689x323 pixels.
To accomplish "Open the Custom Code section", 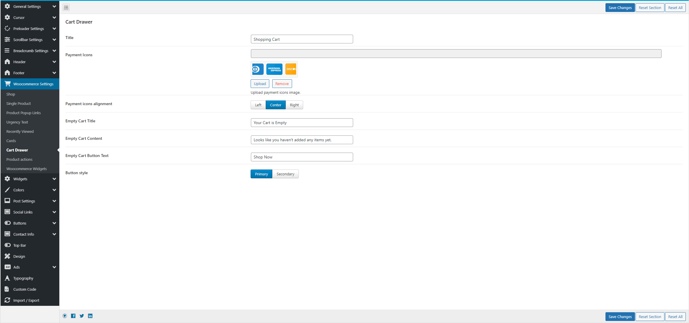I will point(25,289).
